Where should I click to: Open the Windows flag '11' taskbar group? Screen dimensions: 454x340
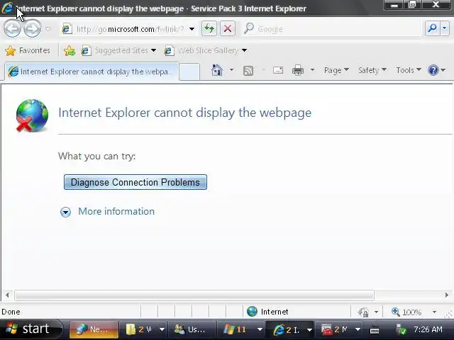coord(242,329)
